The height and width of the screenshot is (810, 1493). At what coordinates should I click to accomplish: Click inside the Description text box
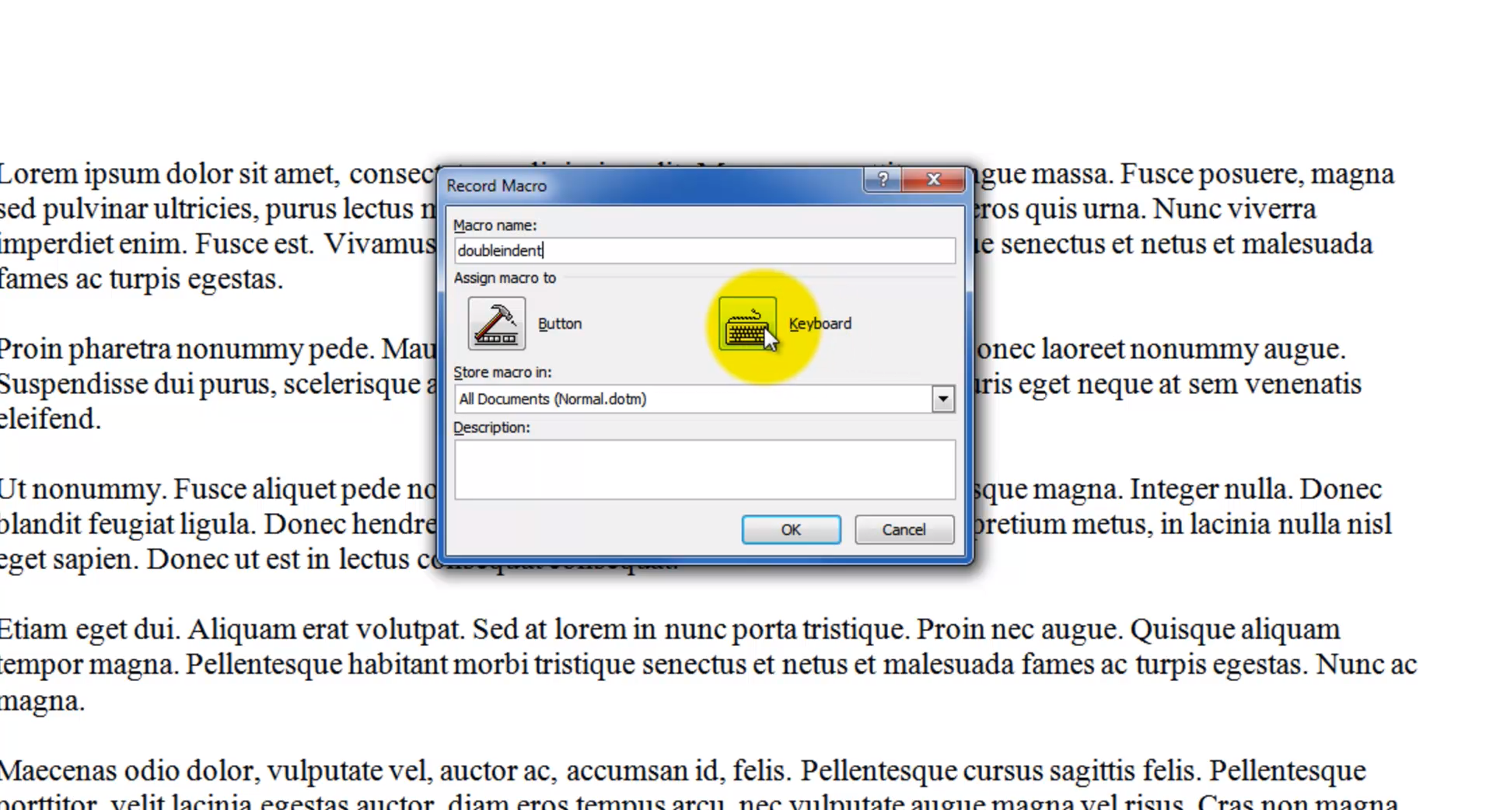pos(705,470)
